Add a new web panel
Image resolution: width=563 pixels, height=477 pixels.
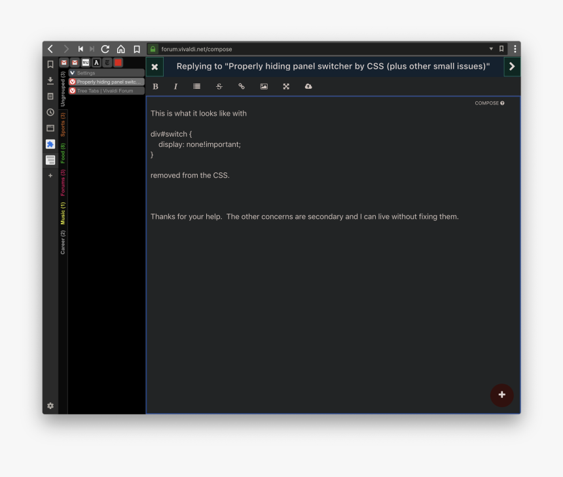tap(50, 176)
